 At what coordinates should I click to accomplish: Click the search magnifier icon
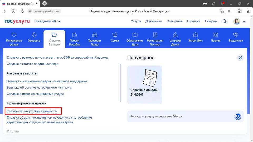pyautogui.click(x=225, y=21)
